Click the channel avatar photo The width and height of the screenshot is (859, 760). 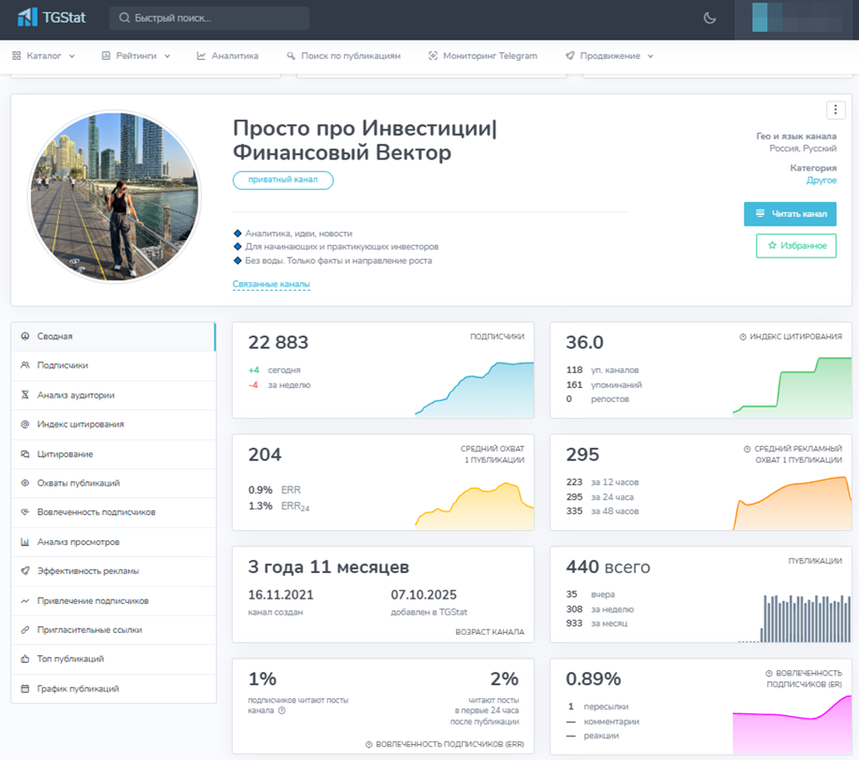click(x=111, y=195)
